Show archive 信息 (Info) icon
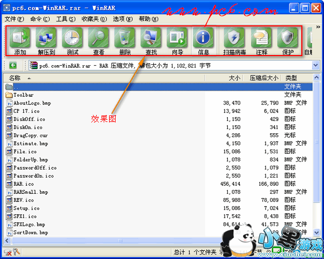 (x=204, y=41)
